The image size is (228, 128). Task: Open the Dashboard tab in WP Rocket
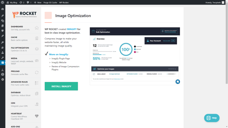24,28
